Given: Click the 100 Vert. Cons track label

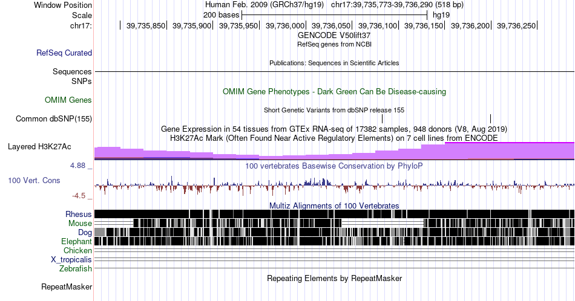Looking at the screenshot, I should click(x=34, y=180).
